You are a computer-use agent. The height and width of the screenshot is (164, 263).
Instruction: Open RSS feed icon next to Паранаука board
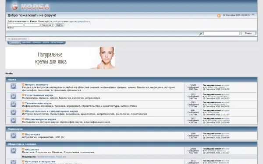pos(23,134)
